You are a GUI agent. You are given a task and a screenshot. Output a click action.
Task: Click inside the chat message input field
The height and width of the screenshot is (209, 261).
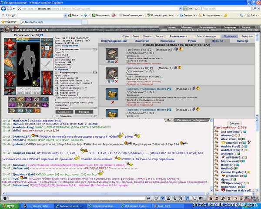tap(77, 198)
